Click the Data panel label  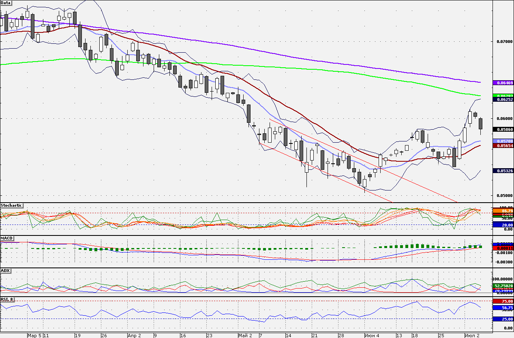pos(6,2)
